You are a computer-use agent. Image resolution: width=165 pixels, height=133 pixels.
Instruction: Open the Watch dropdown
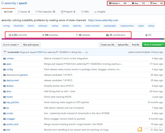114,3
